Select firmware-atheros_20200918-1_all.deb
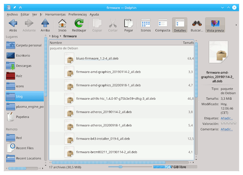The image size is (243, 175). (121, 125)
